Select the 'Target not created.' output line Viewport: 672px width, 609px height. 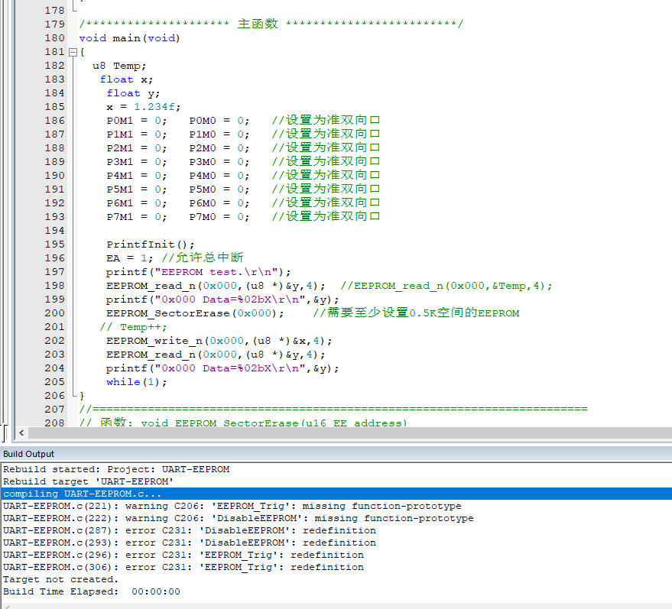pyautogui.click(x=60, y=579)
